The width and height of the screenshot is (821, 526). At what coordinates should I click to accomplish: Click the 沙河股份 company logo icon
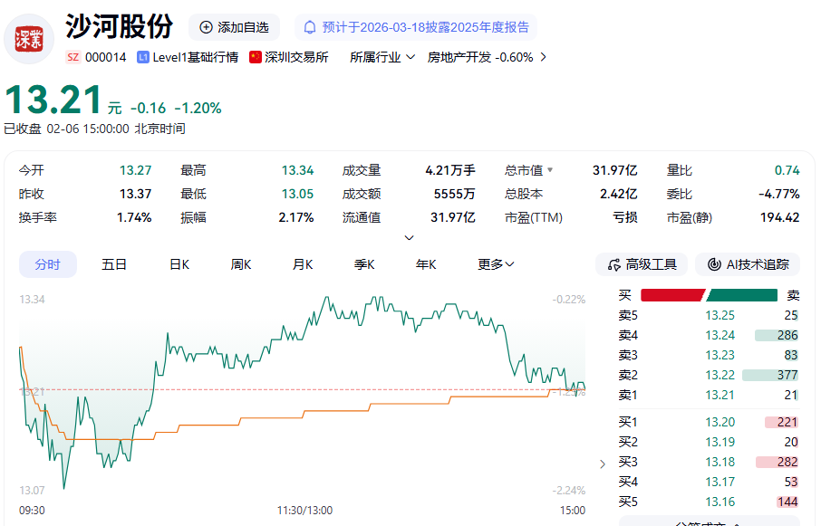pos(29,39)
